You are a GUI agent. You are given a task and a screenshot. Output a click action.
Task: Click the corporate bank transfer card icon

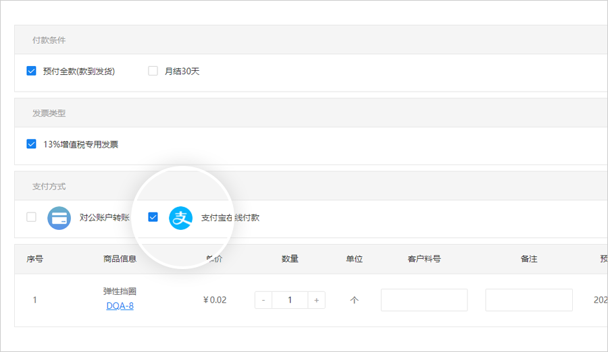pos(59,218)
